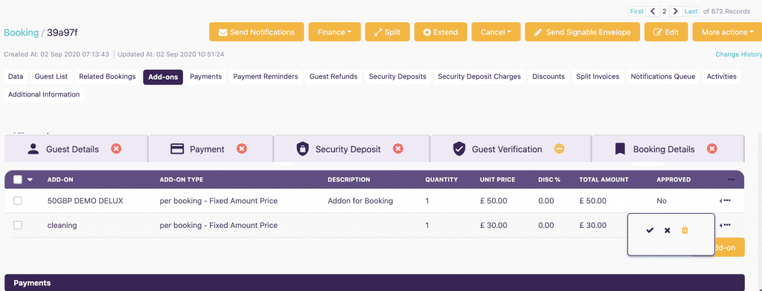
Task: Reject add-on with the X icon in popup
Action: coord(667,230)
